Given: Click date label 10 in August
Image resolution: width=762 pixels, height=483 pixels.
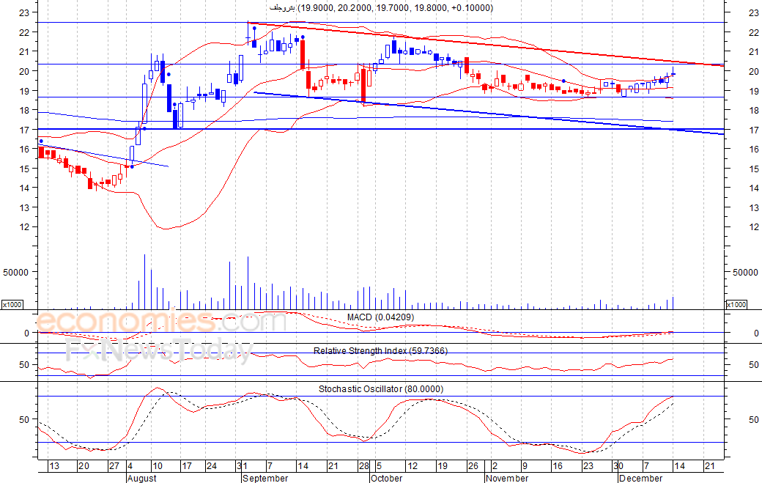Looking at the screenshot, I should [x=157, y=466].
